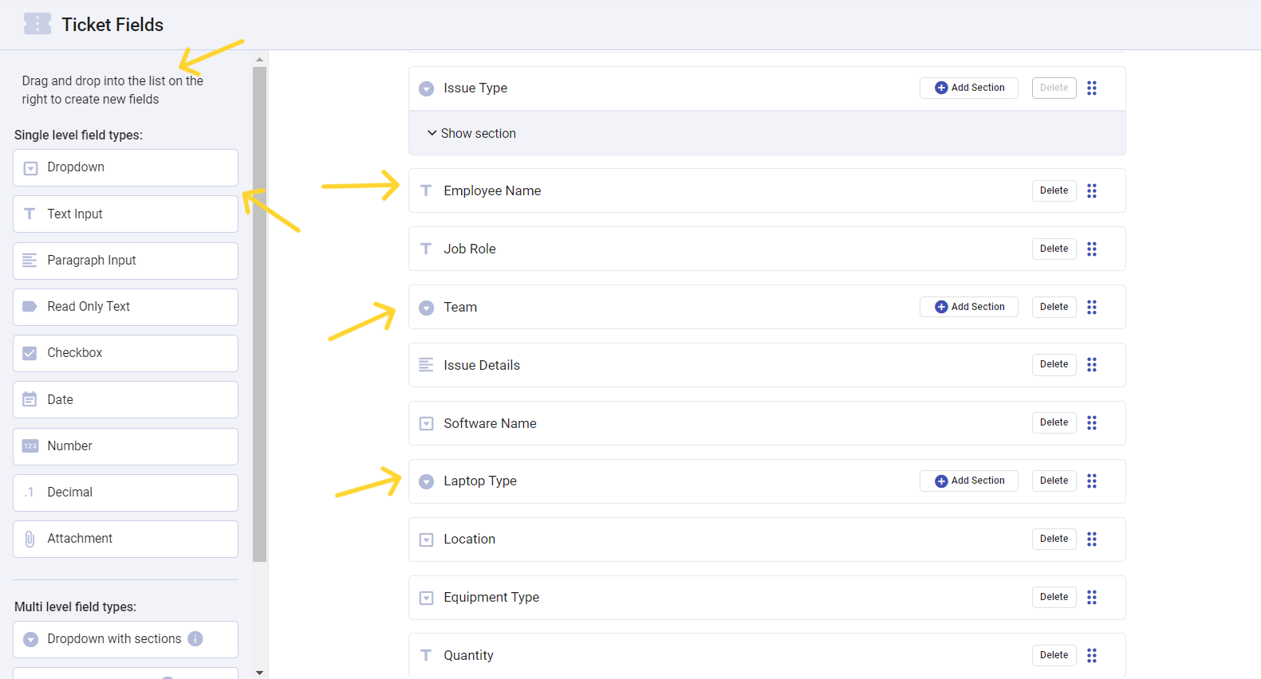Click the Decimal '.1' icon
The width and height of the screenshot is (1261, 679).
coord(30,493)
